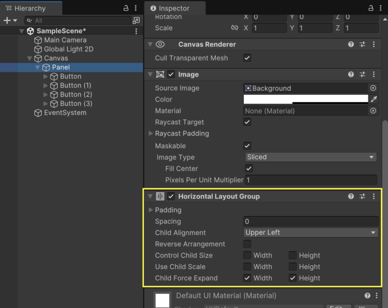Open Canvas Renderer three-dot options menu
Image resolution: width=388 pixels, height=308 pixels.
[x=374, y=44]
